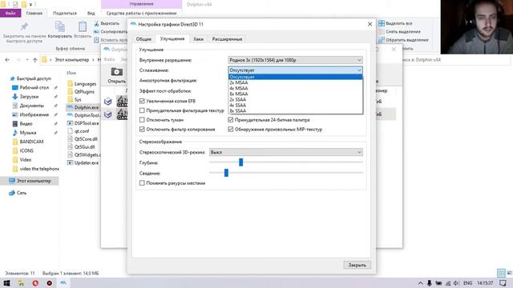Click the Копировать icon in the ribbon
513x288 pixels.
coord(60,27)
